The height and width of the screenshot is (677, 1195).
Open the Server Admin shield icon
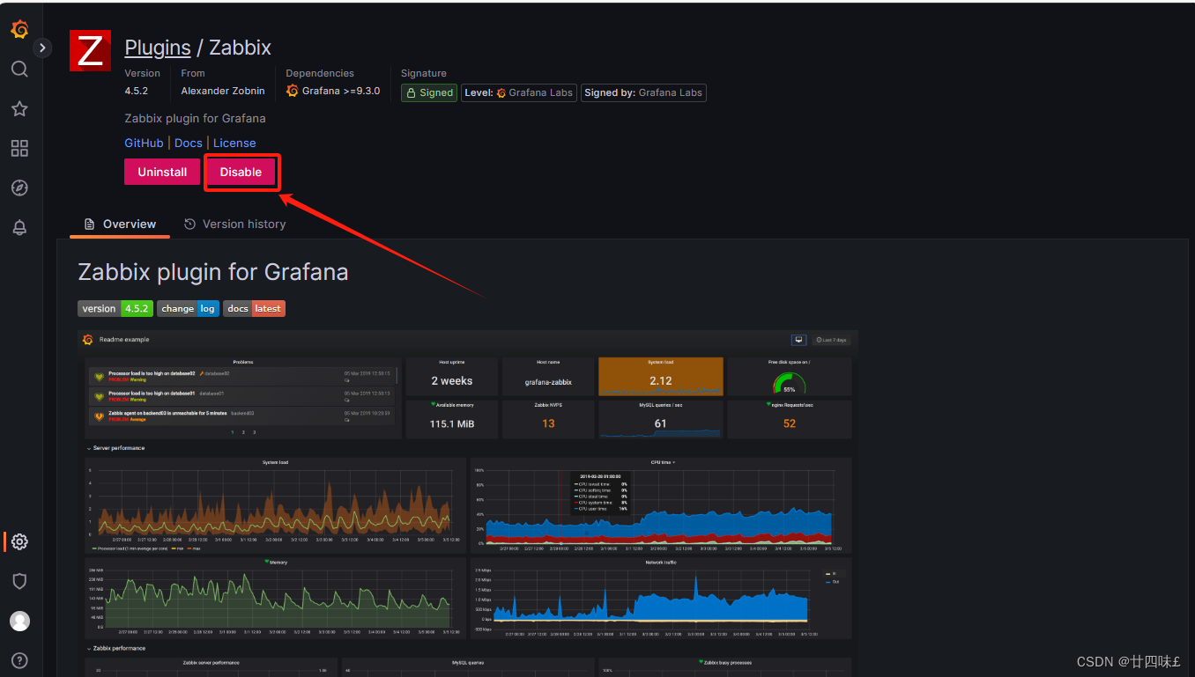tap(19, 581)
